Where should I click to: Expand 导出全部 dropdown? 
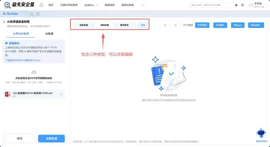point(256,25)
